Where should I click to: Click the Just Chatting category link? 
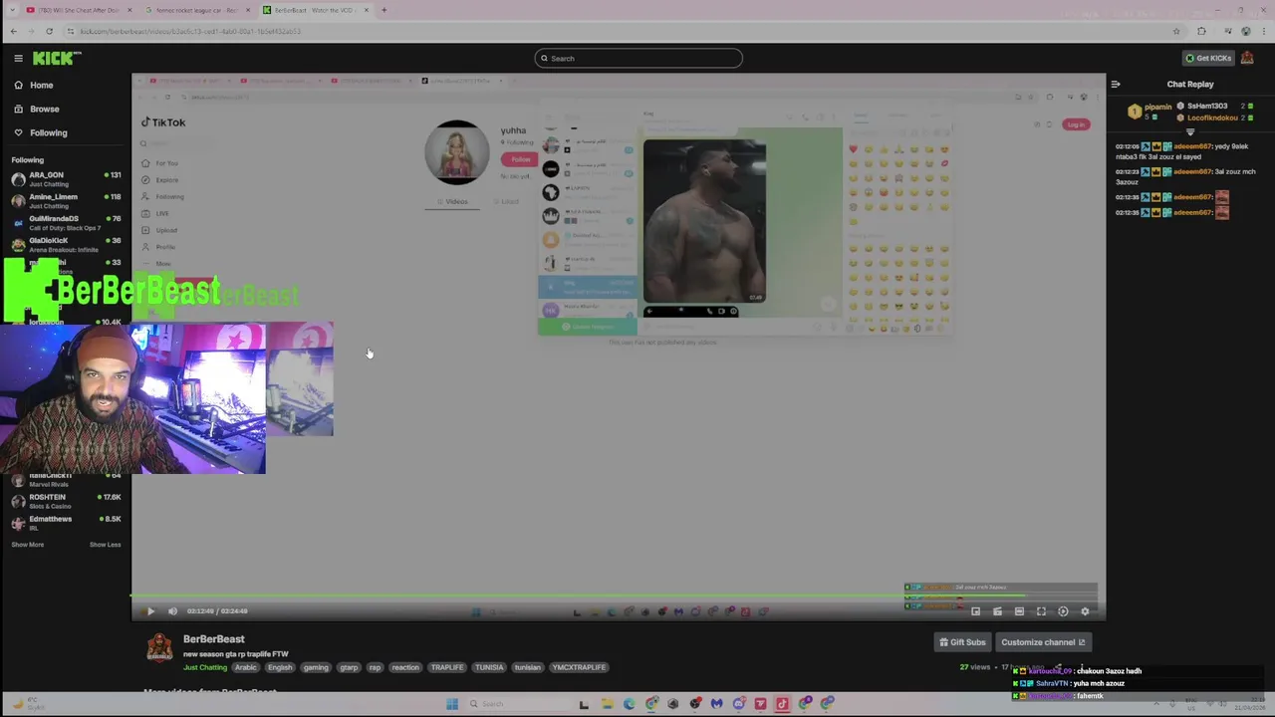(x=205, y=667)
